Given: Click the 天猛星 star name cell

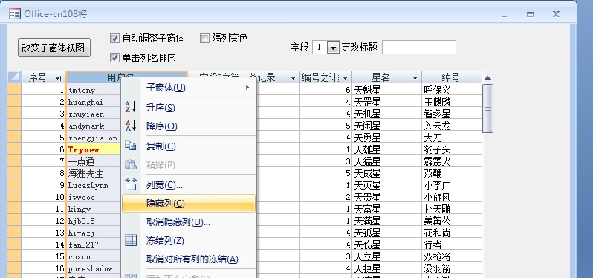Looking at the screenshot, I should point(387,161).
